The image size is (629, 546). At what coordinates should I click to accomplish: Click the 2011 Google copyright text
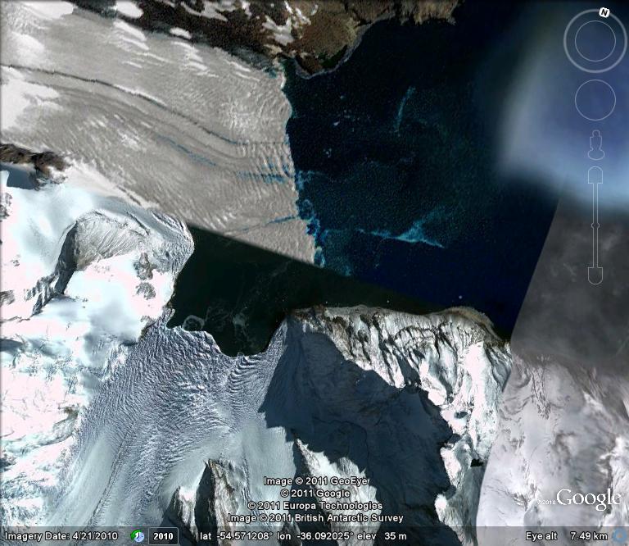[315, 494]
